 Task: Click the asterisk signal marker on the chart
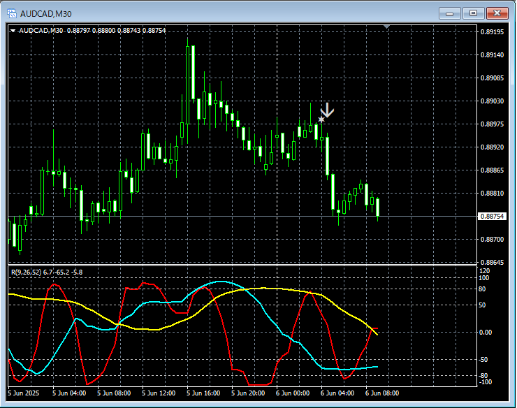pos(321,119)
